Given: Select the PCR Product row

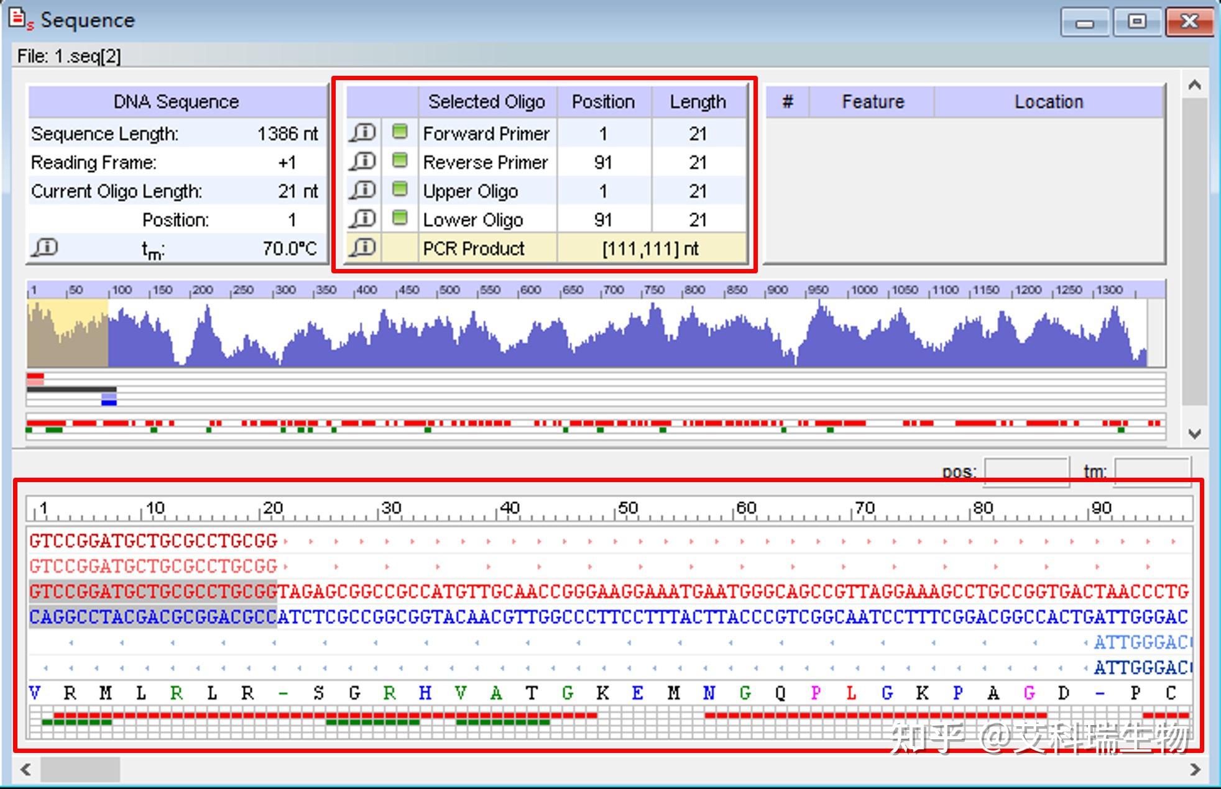Looking at the screenshot, I should (474, 249).
